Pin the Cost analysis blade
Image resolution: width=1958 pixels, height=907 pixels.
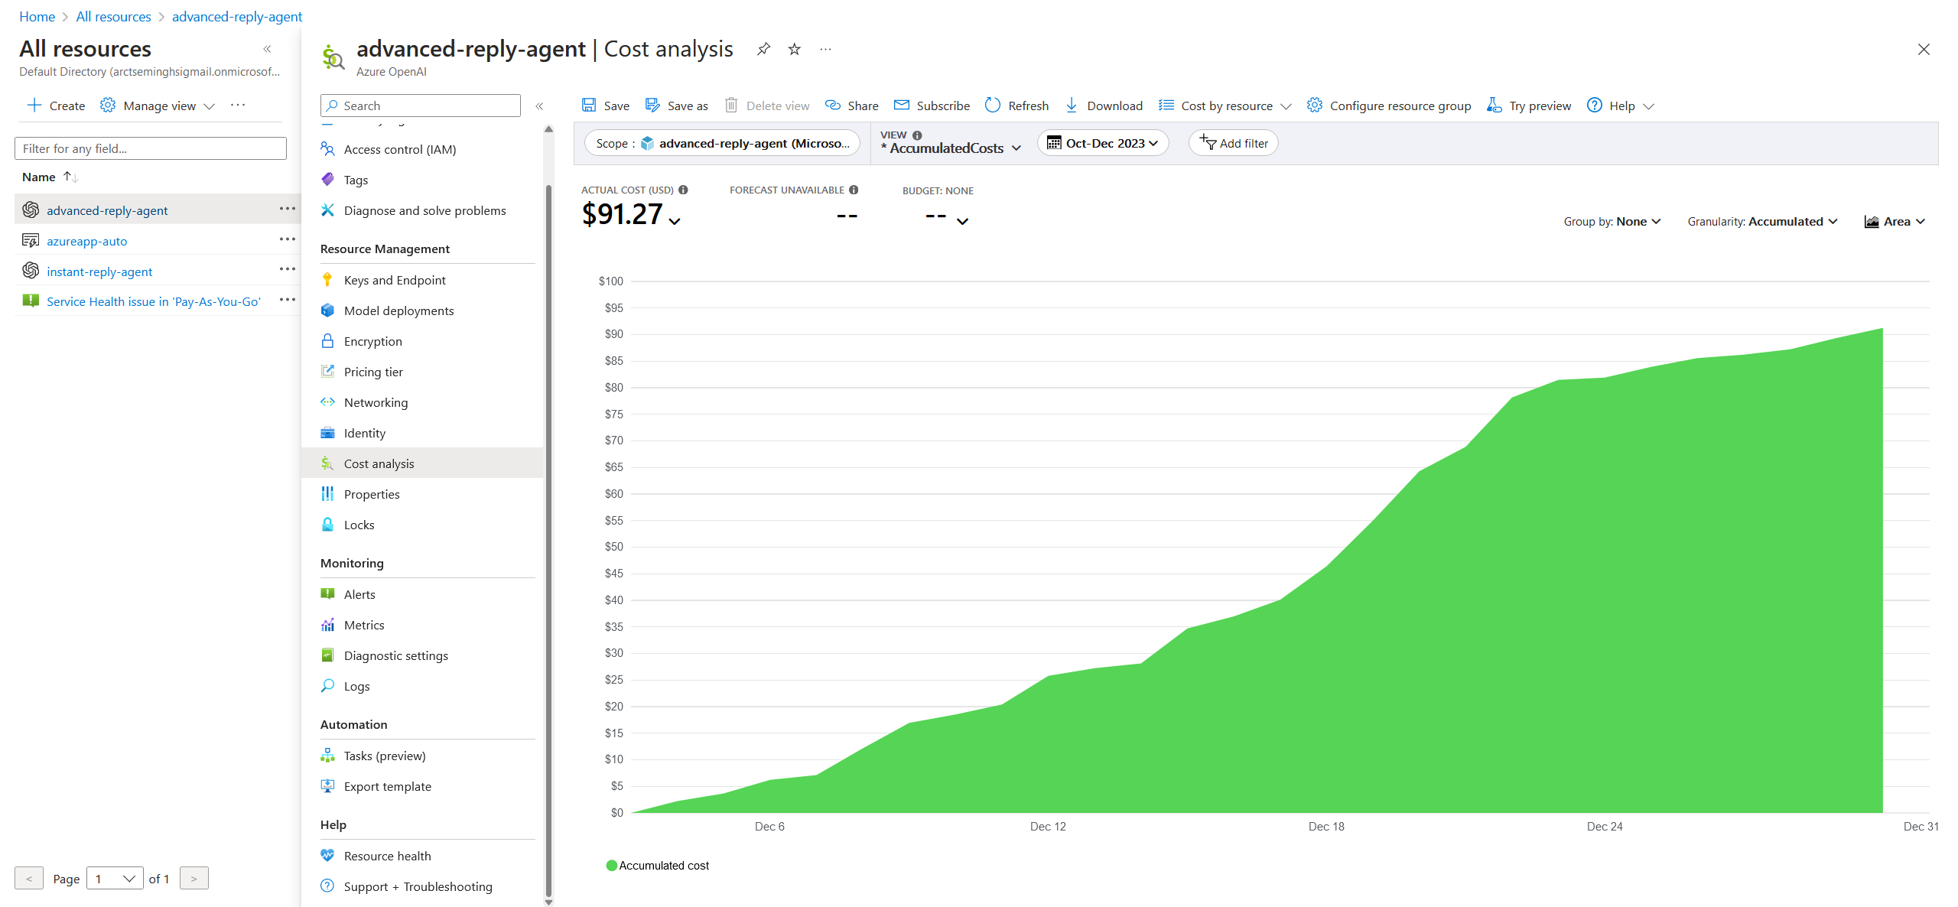click(x=763, y=50)
